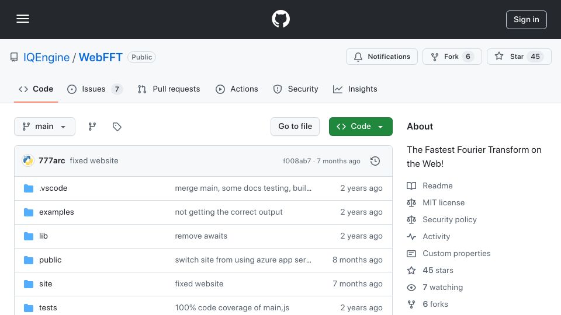This screenshot has width=561, height=315.
Task: Open the Custom properties link
Action: point(456,254)
